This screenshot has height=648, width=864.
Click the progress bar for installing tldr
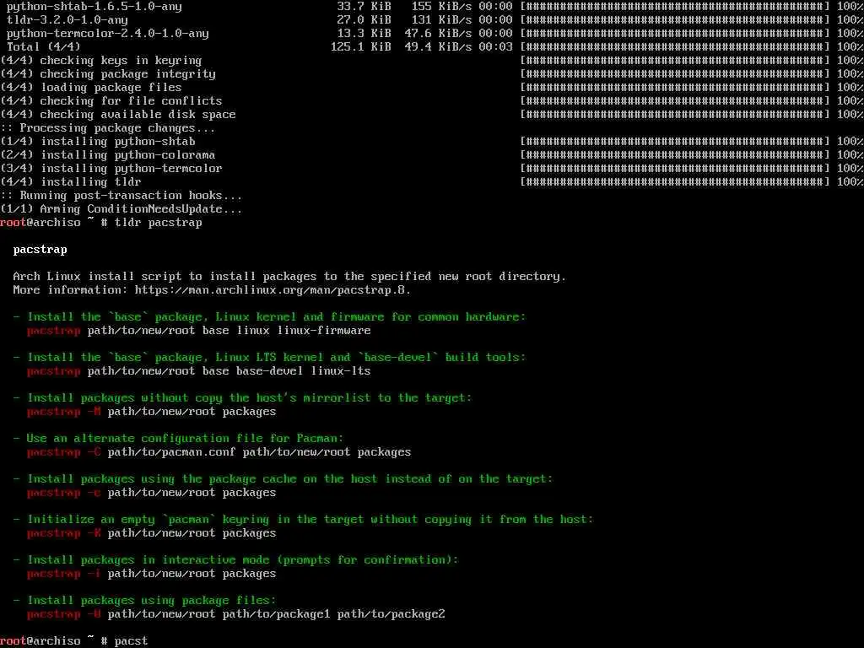tap(675, 182)
